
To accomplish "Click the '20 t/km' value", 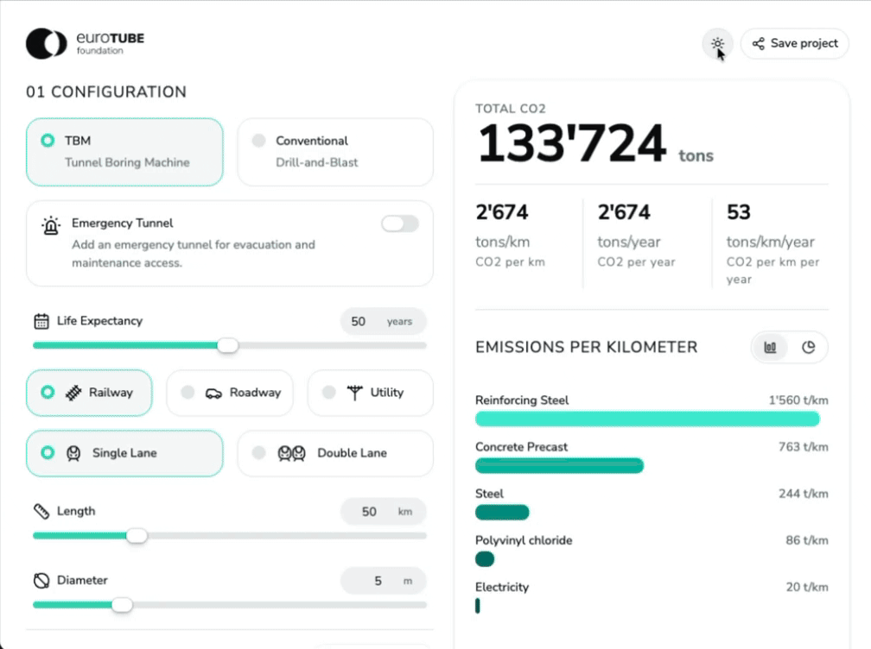I will (806, 587).
